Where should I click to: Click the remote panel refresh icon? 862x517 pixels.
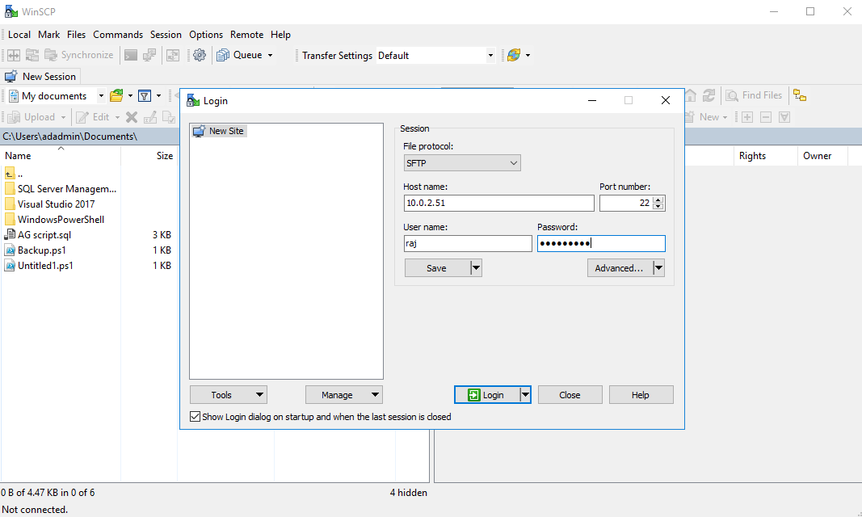[709, 95]
